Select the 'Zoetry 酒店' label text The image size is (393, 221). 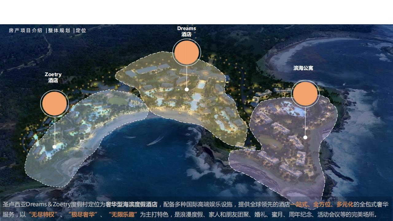tap(53, 77)
